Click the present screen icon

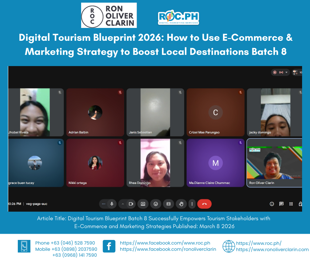(x=143, y=204)
